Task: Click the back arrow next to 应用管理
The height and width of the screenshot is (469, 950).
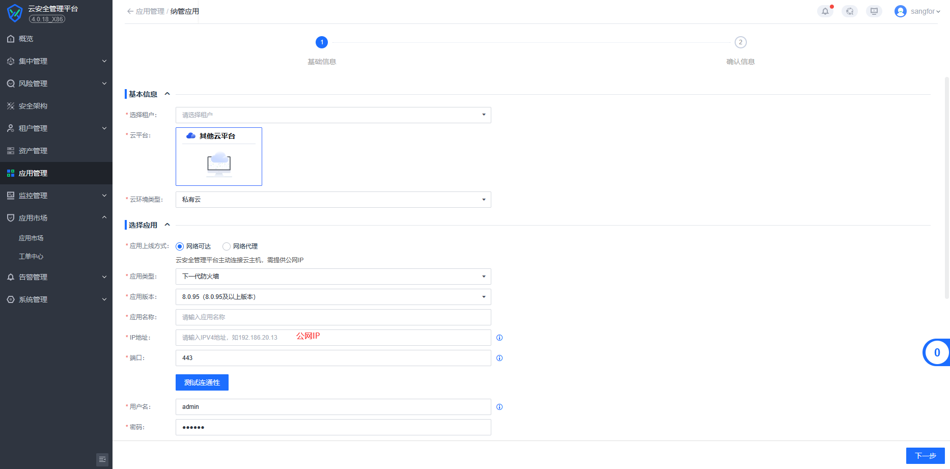Action: coord(130,11)
